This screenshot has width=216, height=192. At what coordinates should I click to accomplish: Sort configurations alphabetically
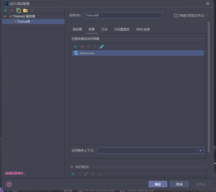(32, 10)
